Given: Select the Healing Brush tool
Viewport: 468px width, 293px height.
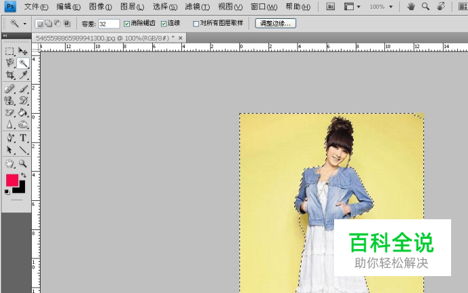Looking at the screenshot, I should point(9,89).
